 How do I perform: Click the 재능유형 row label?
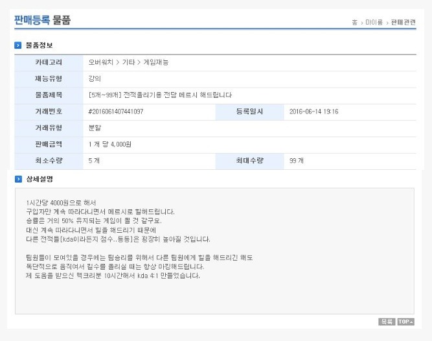click(x=49, y=78)
